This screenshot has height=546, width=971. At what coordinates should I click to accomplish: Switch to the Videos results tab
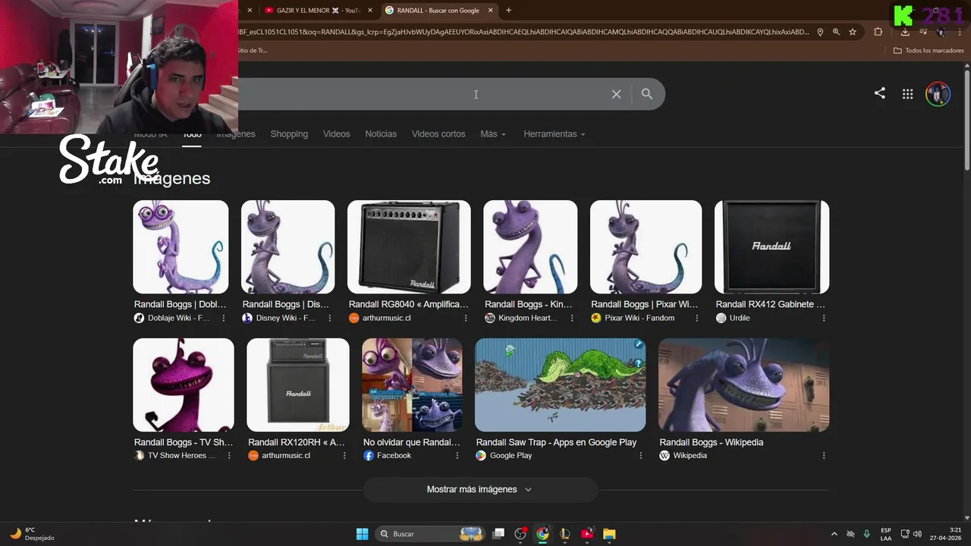pos(336,134)
